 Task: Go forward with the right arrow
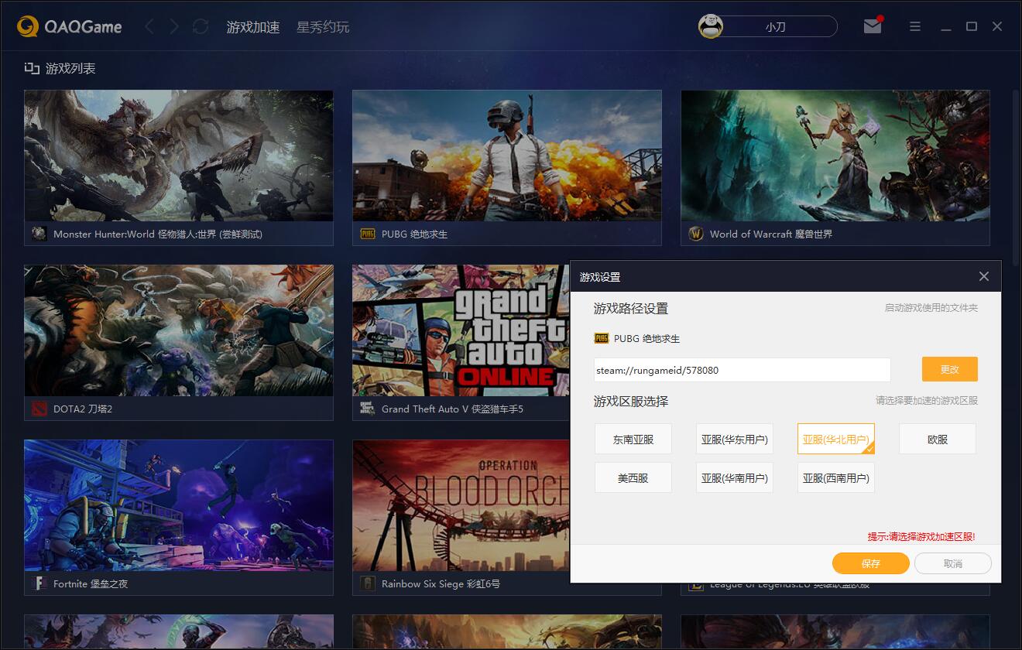[174, 27]
